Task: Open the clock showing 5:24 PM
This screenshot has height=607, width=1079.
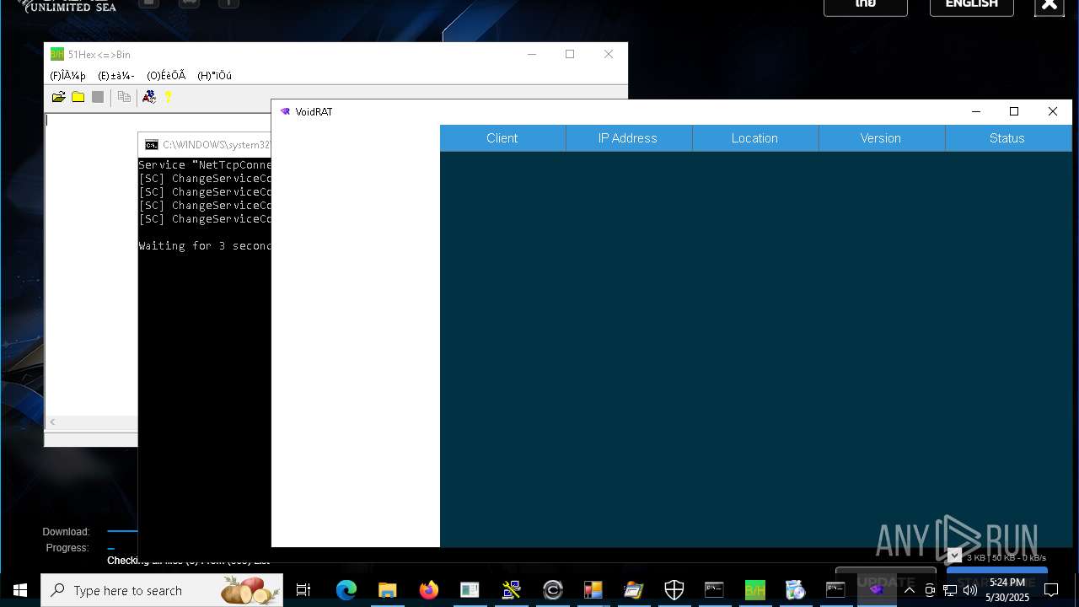Action: pyautogui.click(x=1007, y=590)
